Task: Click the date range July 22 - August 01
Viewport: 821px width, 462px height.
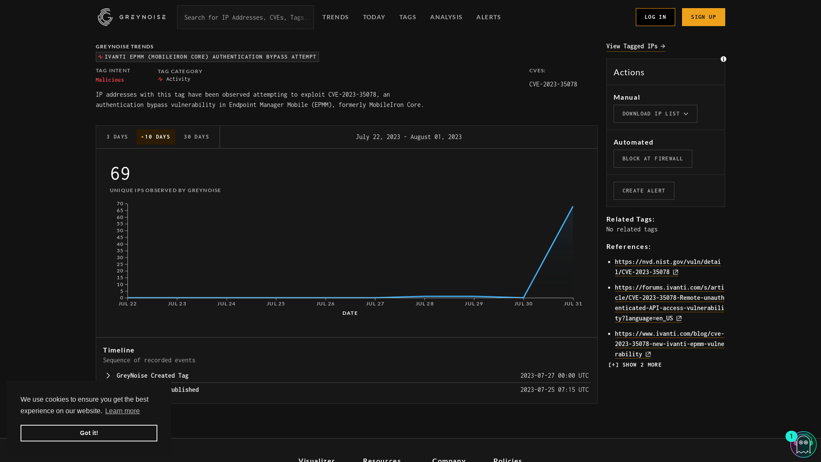Action: (x=409, y=137)
